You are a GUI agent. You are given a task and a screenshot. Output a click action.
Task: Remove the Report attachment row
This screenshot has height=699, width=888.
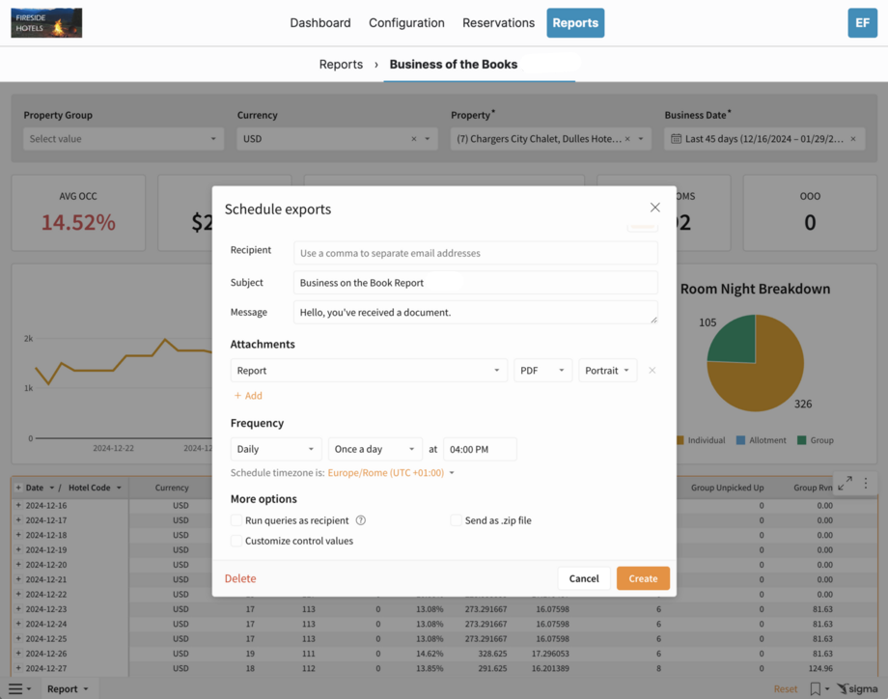tap(652, 370)
